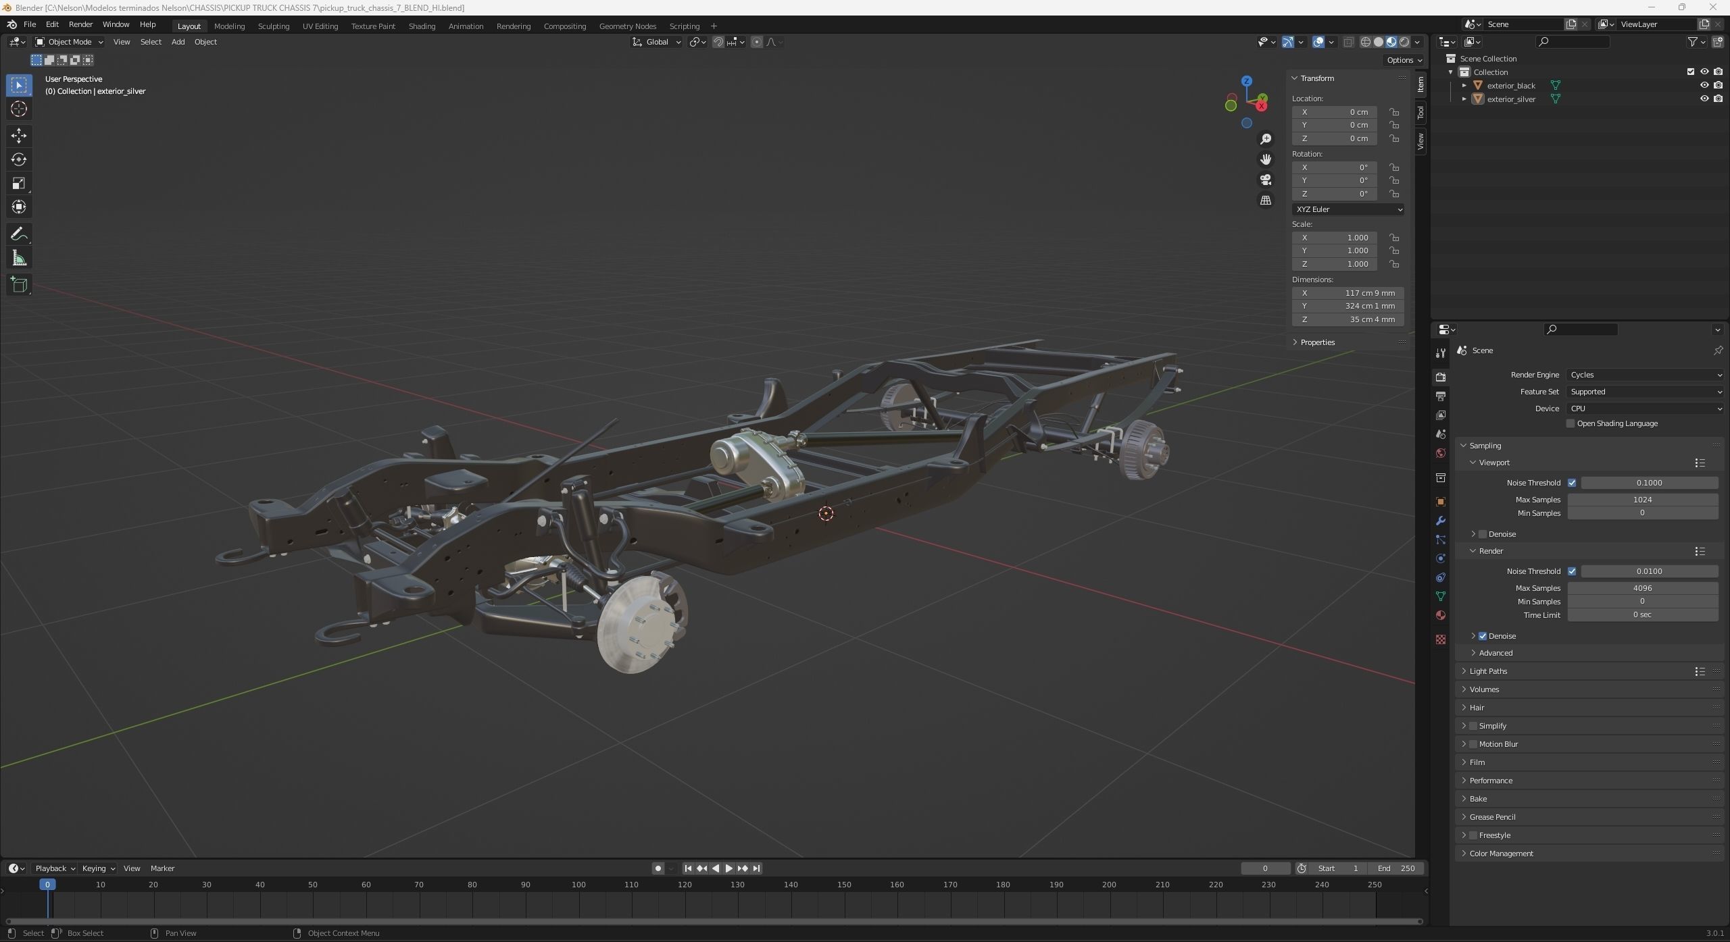Screen dimensions: 1730x942
Task: Open the Output properties tab
Action: tap(1441, 396)
